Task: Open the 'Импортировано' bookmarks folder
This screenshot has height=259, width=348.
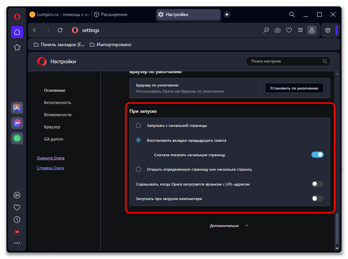Action: click(110, 45)
